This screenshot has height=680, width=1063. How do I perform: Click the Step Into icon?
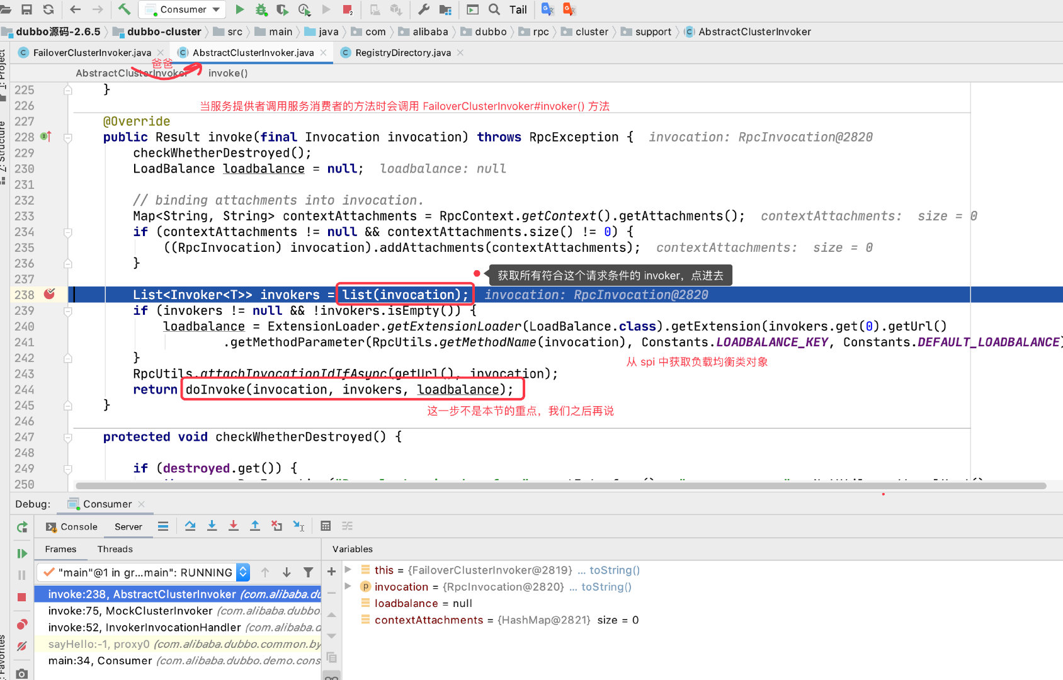click(x=212, y=526)
